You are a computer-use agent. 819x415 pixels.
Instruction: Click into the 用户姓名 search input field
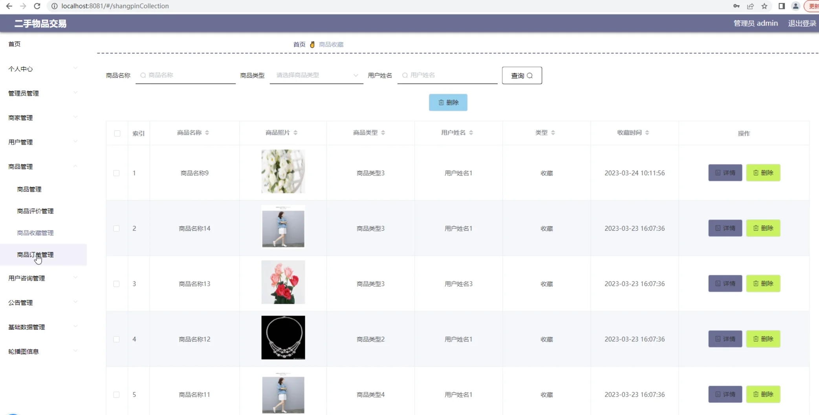click(447, 75)
